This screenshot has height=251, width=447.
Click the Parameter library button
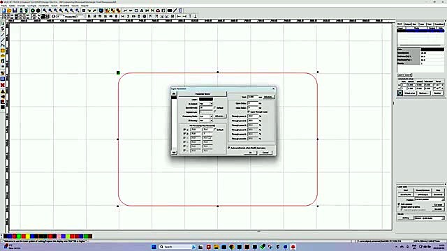pos(203,93)
